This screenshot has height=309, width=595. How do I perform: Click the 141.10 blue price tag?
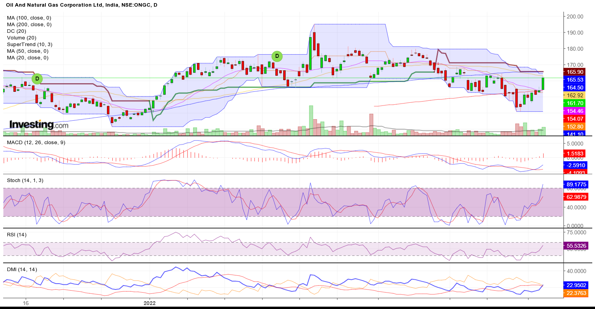(575, 133)
